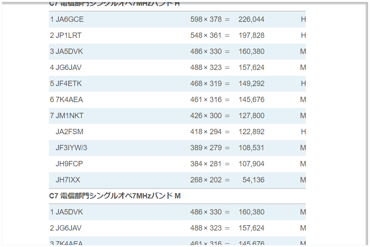Image resolution: width=370 pixels, height=247 pixels.
Task: Click the heading ending in 7MHzバンド M
Action: pyautogui.click(x=115, y=196)
